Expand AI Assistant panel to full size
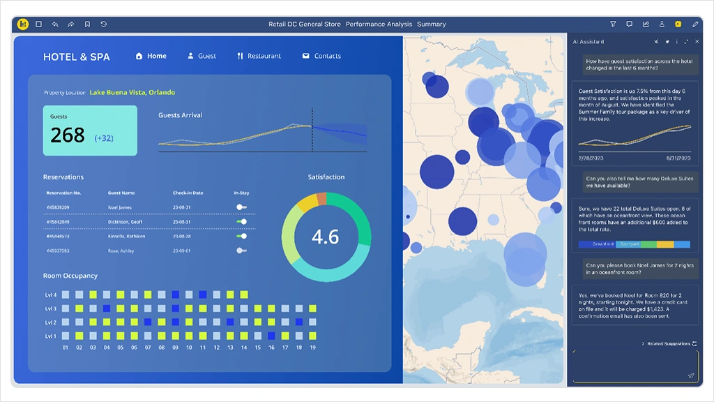This screenshot has height=402, width=714. click(x=686, y=42)
